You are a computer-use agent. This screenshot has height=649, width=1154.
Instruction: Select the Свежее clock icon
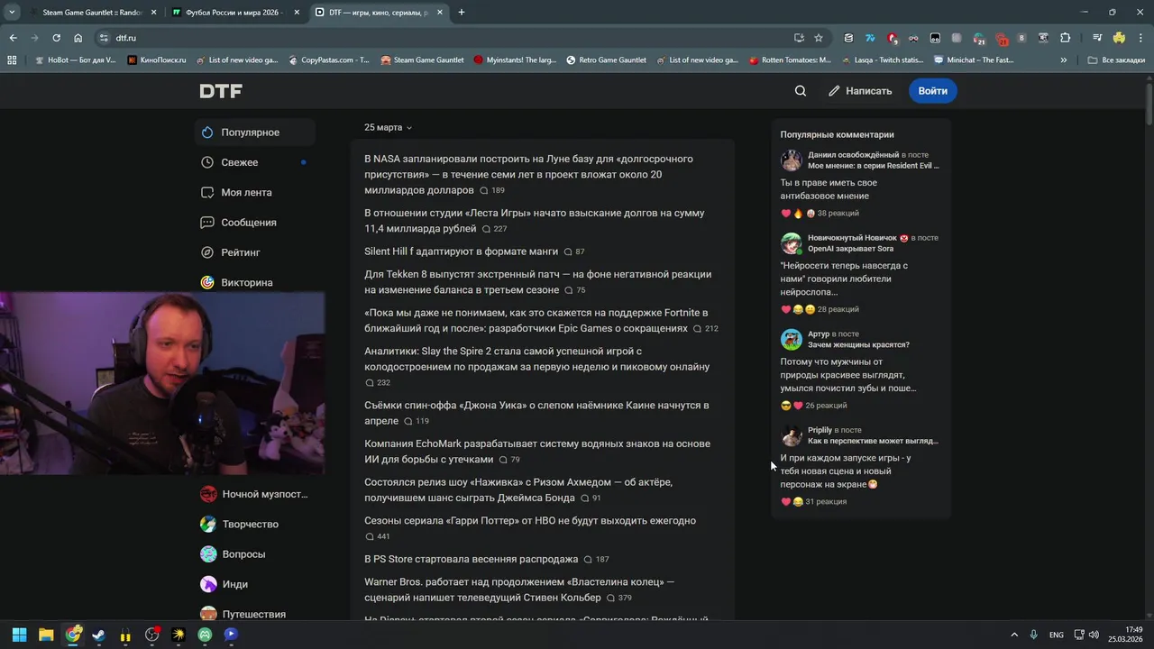coord(207,162)
